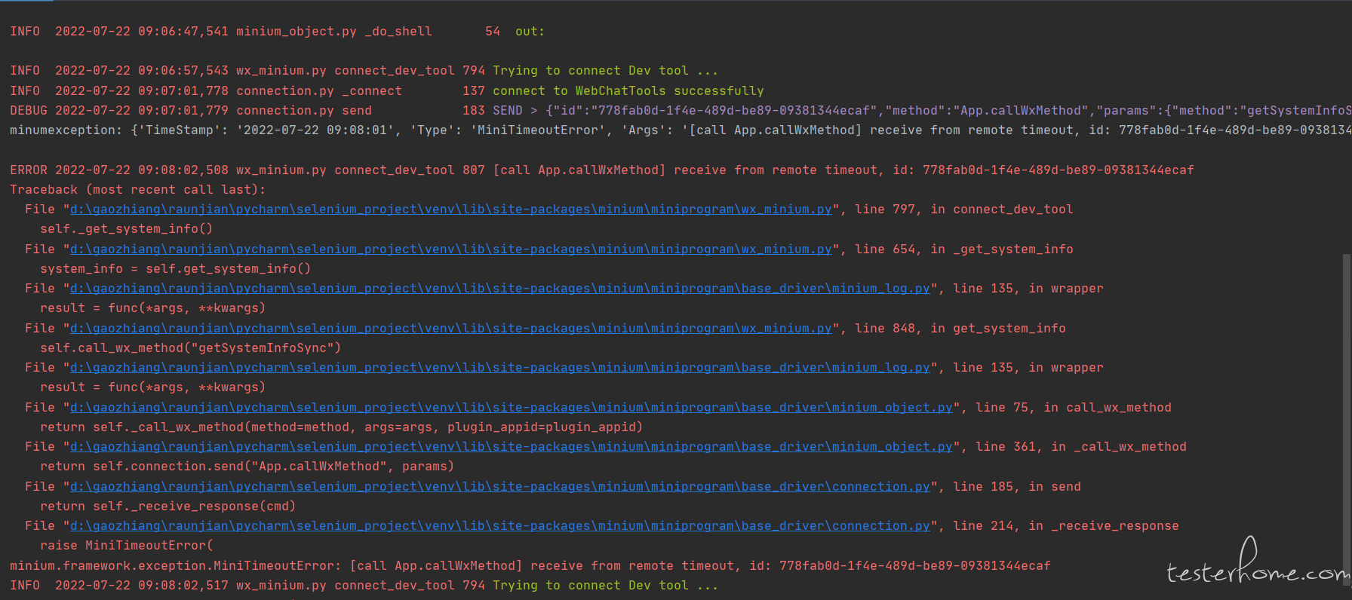Click 'minium.framework.exception.MiniTimeoutError' final message
The image size is (1352, 600).
(530, 566)
